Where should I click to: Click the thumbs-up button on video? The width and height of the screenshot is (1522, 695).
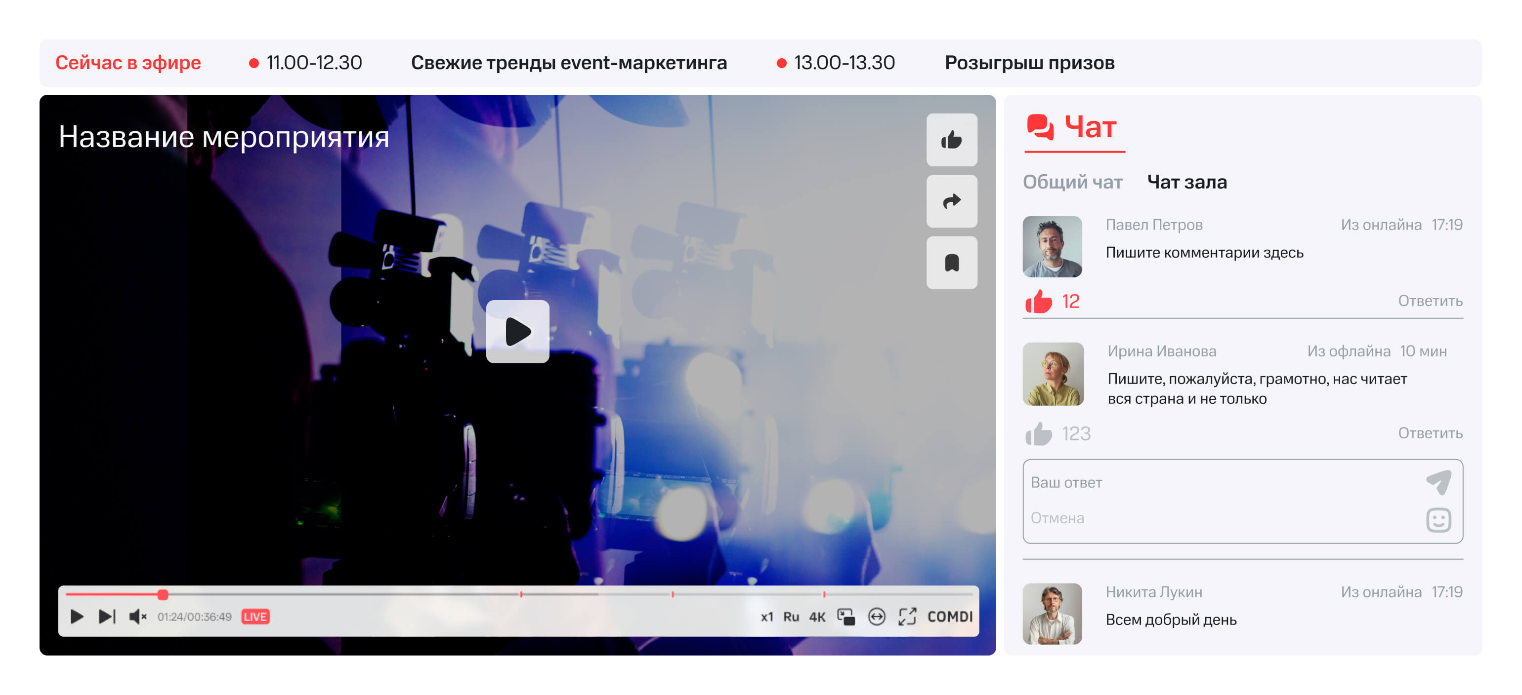pyautogui.click(x=951, y=140)
